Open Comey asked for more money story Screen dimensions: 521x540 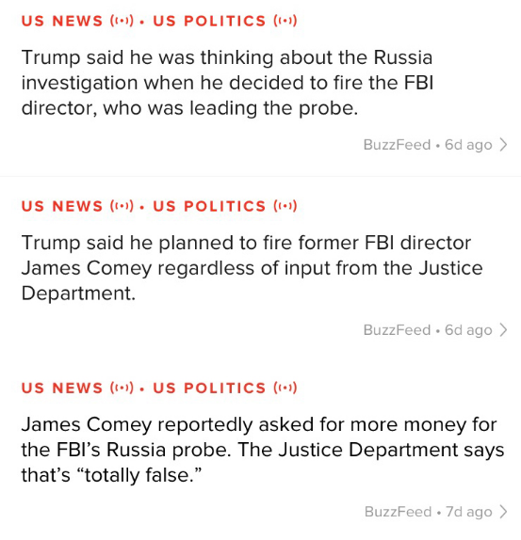click(263, 450)
